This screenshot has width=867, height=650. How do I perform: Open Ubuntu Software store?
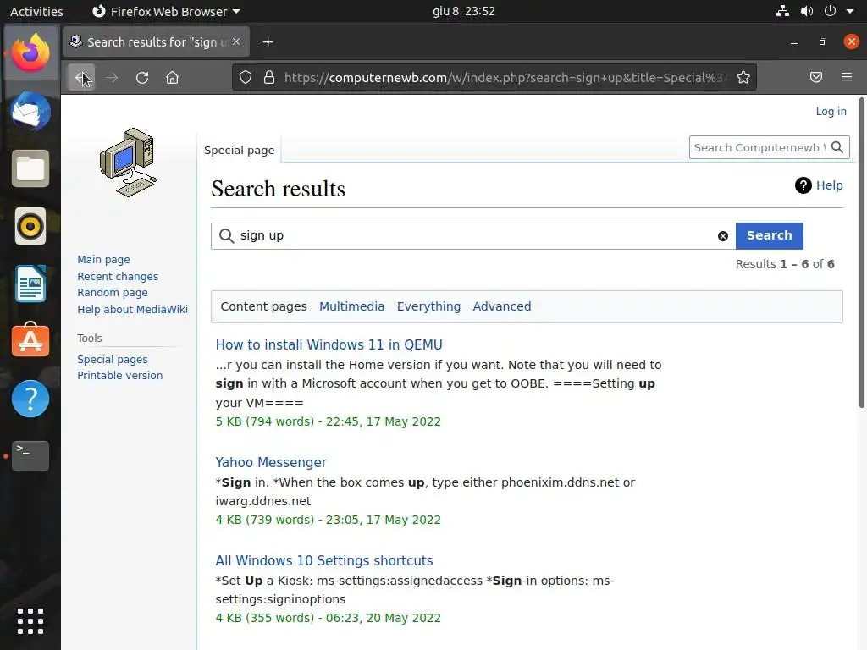click(x=30, y=340)
